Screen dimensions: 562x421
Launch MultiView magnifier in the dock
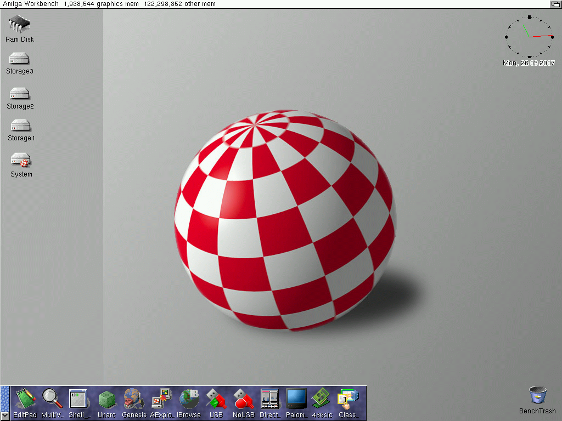52,399
